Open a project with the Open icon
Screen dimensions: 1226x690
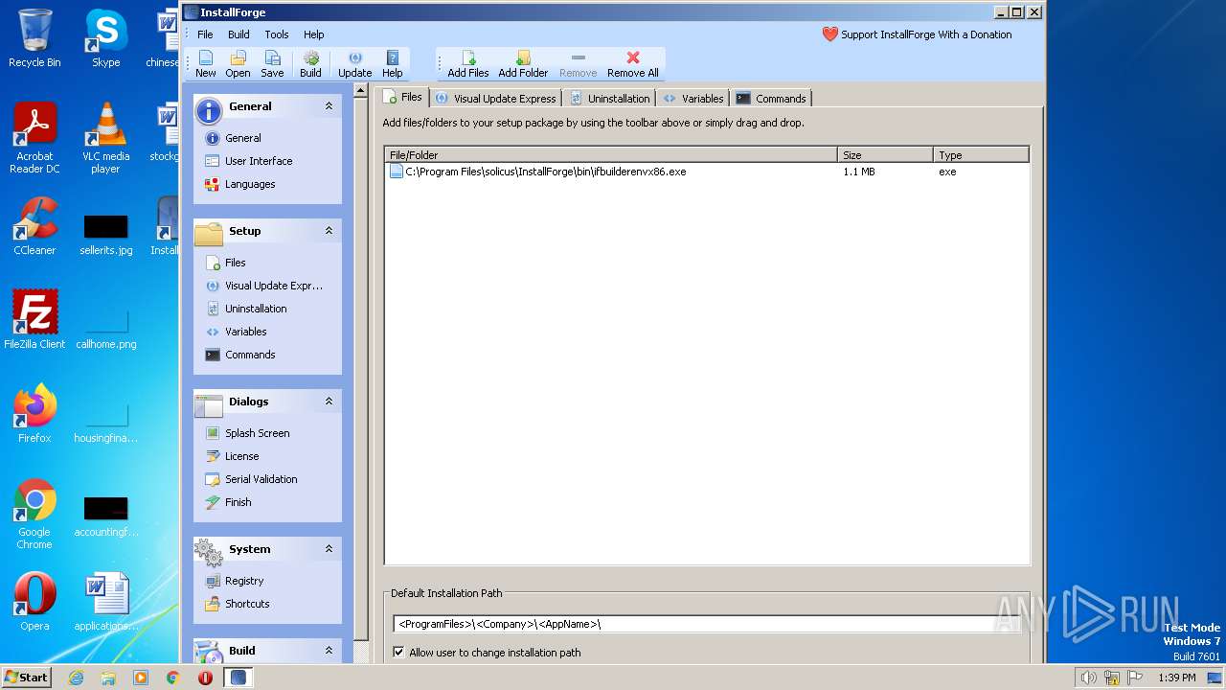click(x=238, y=64)
